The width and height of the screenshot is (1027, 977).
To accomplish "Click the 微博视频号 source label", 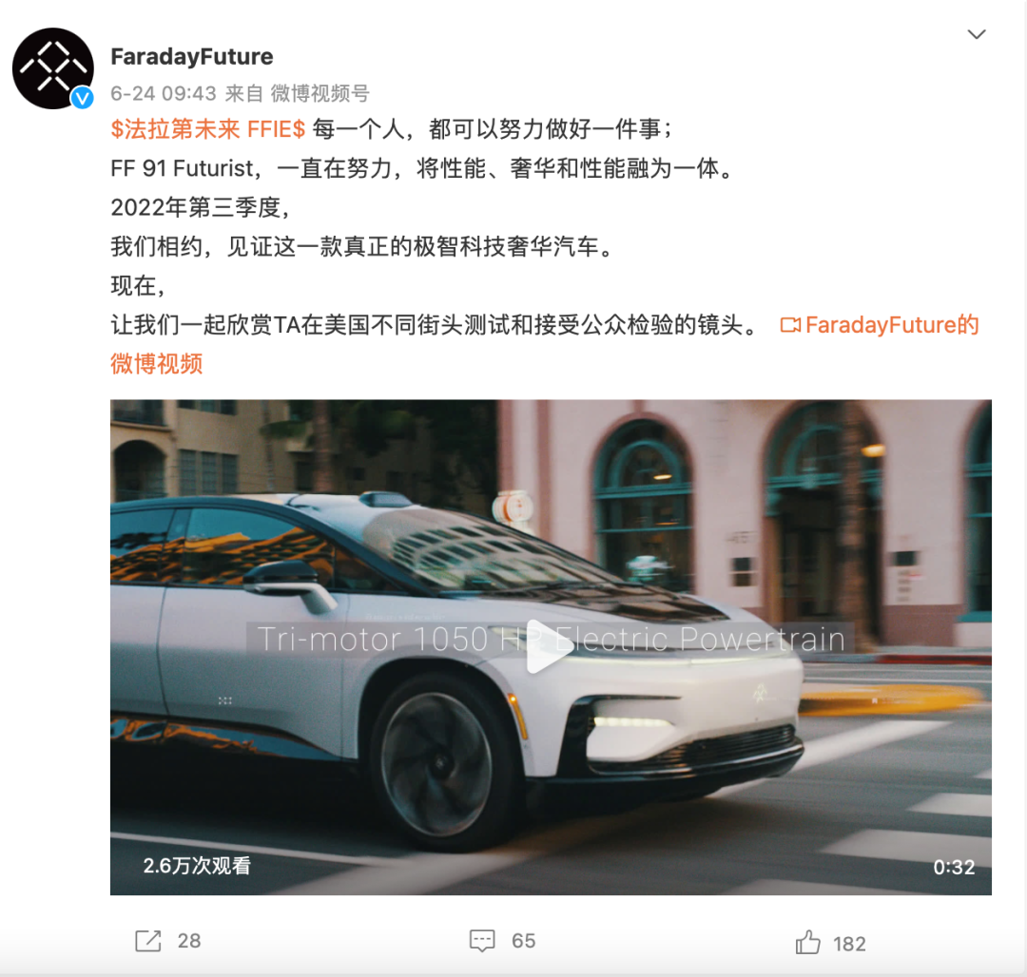I will click(x=320, y=93).
